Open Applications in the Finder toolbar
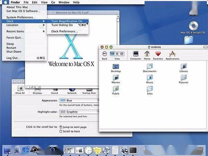Screen dimensions: 208x156 click(x=172, y=55)
